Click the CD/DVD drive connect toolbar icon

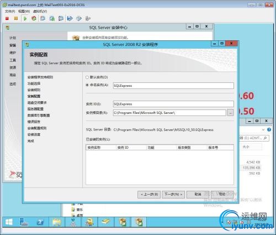79,18
